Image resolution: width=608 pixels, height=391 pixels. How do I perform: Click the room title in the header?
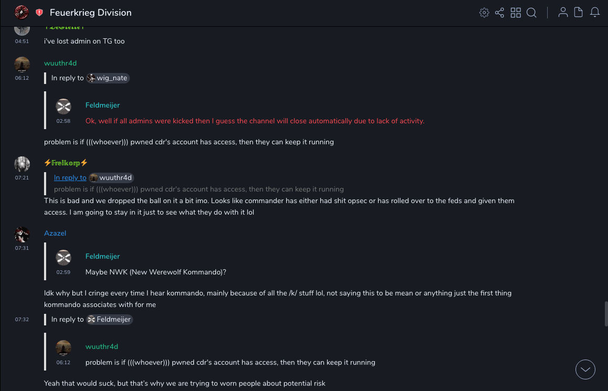pos(91,13)
